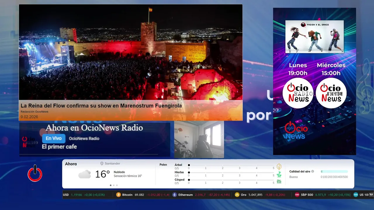Screen dimensions: 374x210
Task: Click the webcam room video feed
Action: [x=199, y=139]
